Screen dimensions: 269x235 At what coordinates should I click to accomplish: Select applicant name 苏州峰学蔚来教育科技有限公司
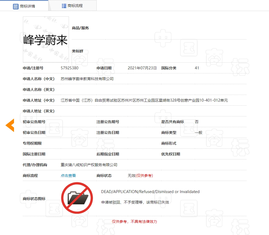click(x=87, y=79)
